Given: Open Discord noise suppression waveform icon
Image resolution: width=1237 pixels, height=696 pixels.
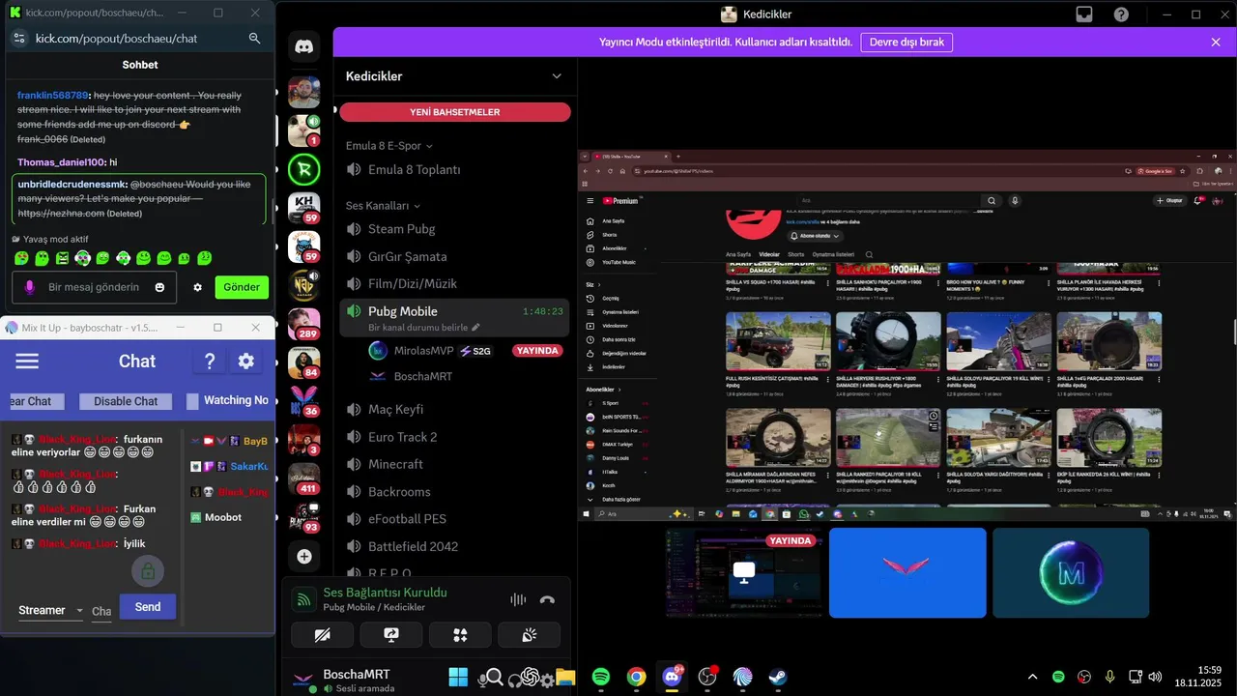Looking at the screenshot, I should [518, 599].
